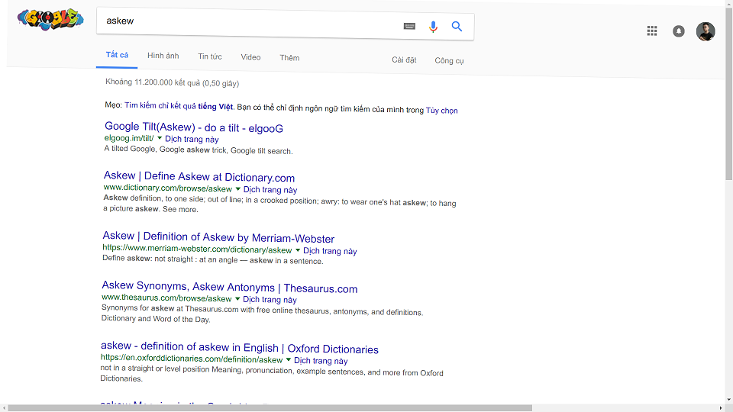Open the account profile picture
Image resolution: width=733 pixels, height=412 pixels.
[x=706, y=32]
